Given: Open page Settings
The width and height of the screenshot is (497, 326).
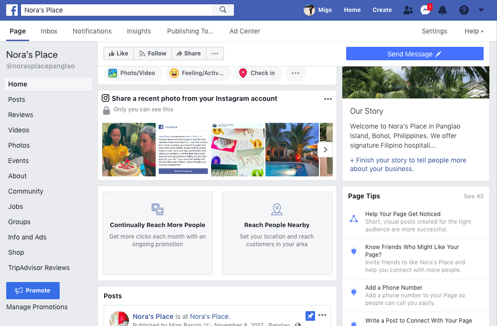Looking at the screenshot, I should (434, 31).
